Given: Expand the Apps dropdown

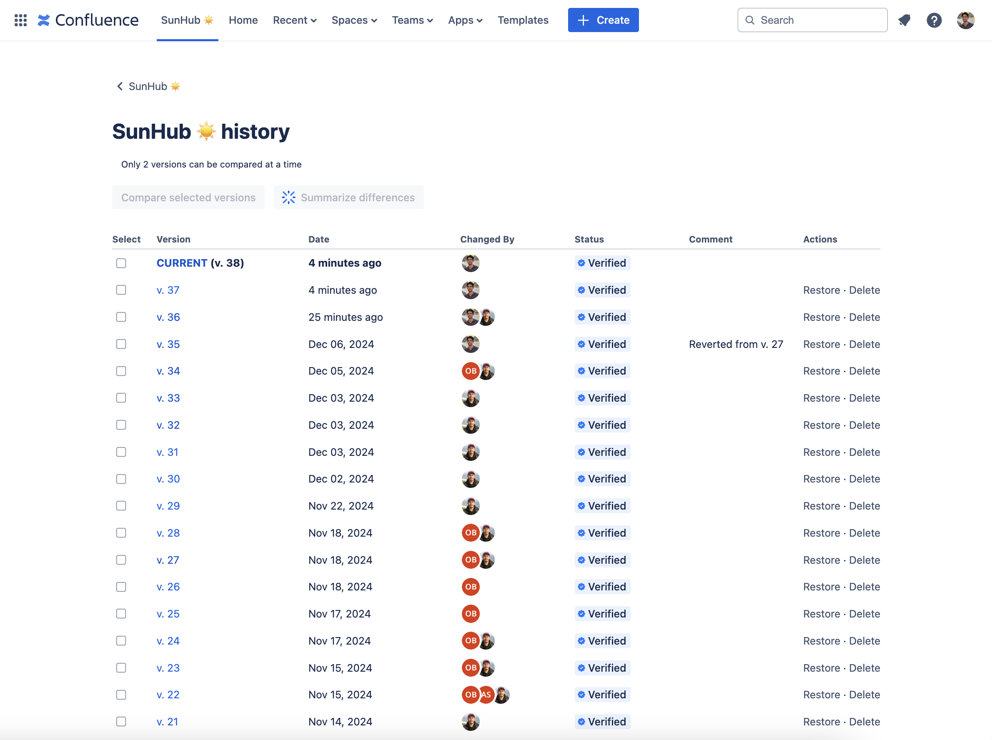Looking at the screenshot, I should coord(465,20).
